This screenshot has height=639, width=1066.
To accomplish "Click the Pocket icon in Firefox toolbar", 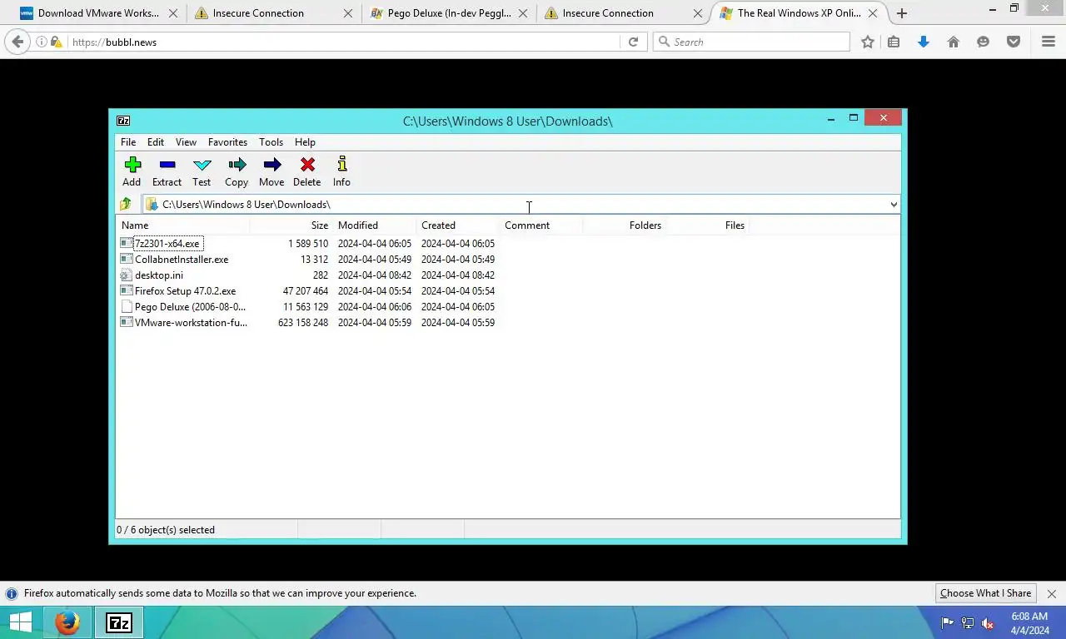I will click(1014, 42).
